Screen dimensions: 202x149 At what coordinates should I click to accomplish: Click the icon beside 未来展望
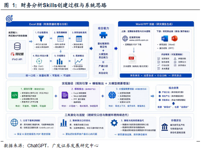tap(159, 69)
